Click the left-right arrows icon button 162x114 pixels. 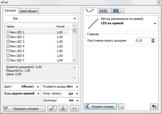point(74,108)
